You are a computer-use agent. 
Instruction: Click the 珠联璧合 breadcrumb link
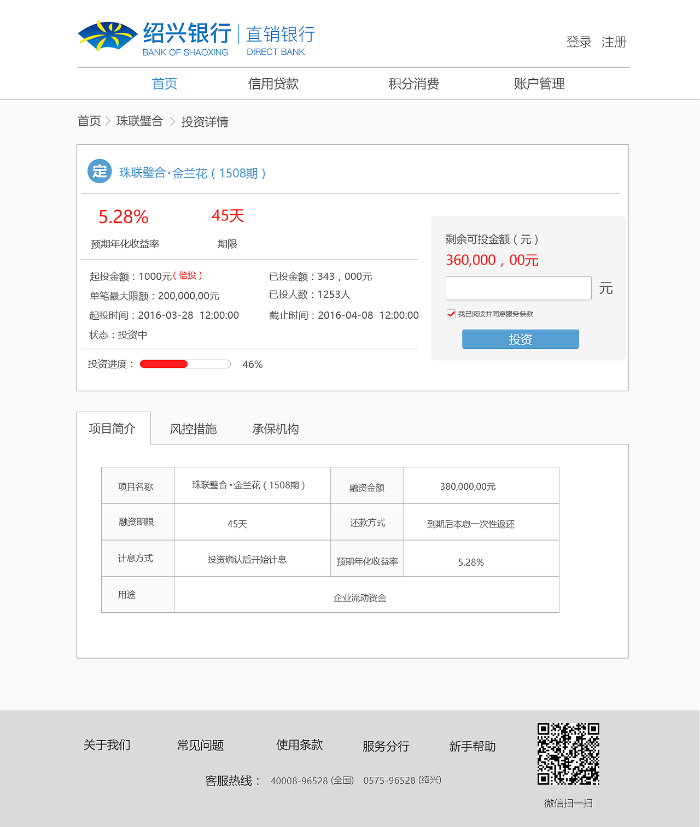140,121
